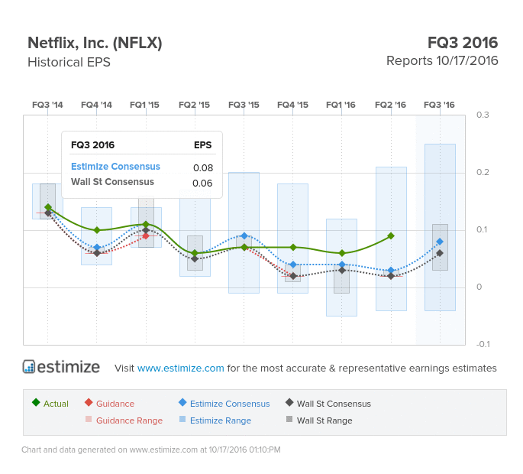Click Wall St Consensus in the tooltip
This screenshot has height=474, width=523.
pyautogui.click(x=112, y=182)
